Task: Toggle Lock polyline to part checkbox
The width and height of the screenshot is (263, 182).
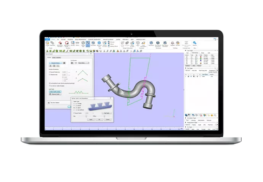Action: (x=50, y=83)
